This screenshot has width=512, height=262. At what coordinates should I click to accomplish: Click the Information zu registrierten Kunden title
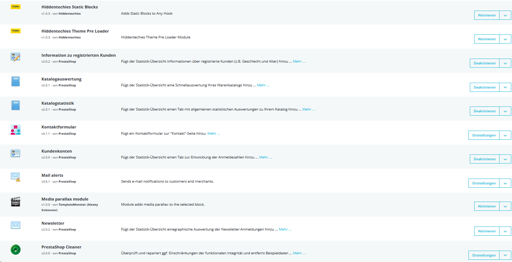point(78,55)
